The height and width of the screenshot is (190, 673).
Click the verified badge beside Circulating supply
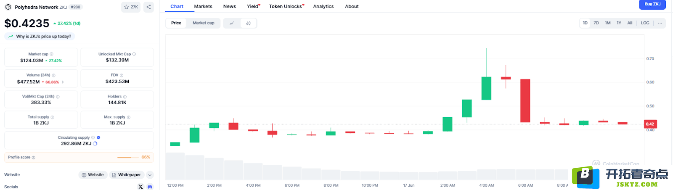[98, 137]
